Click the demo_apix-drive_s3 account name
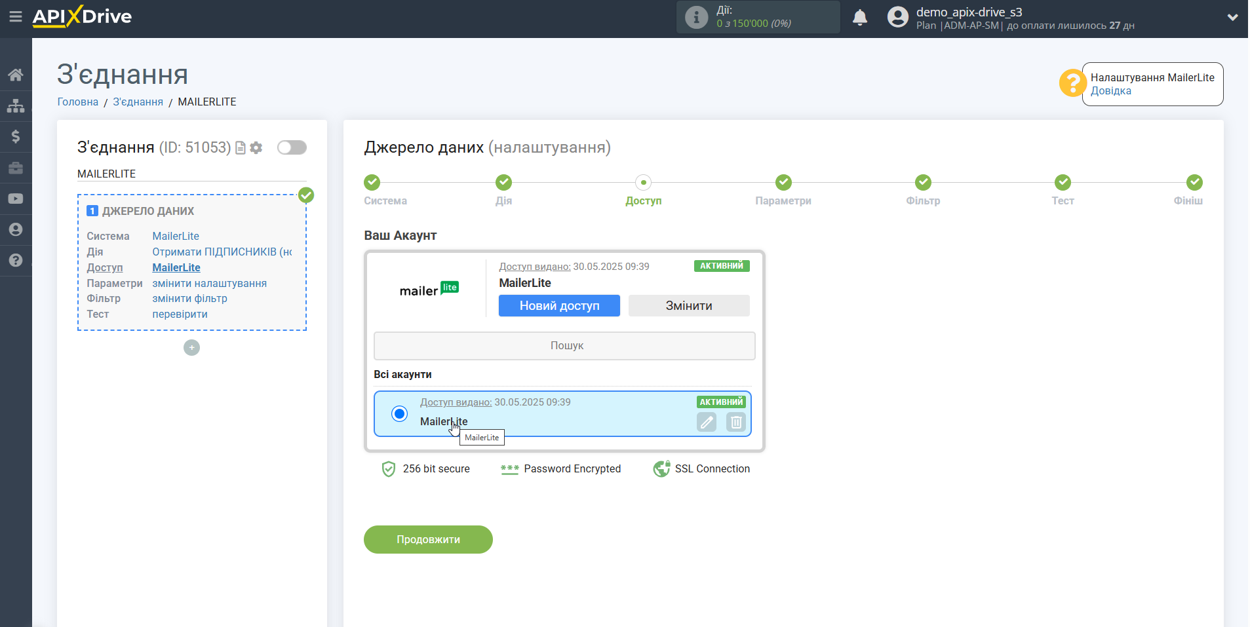 (x=969, y=12)
